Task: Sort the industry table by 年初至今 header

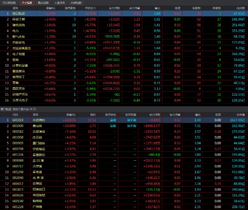Action: point(90,8)
